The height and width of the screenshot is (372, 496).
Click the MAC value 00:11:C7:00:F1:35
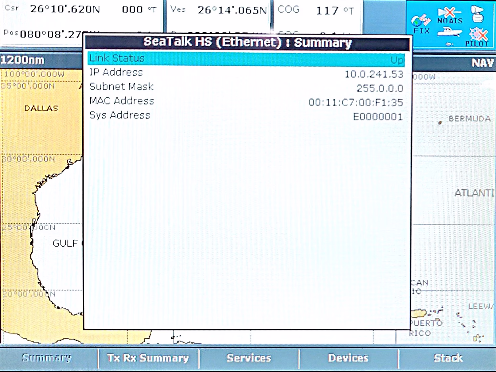pos(356,102)
